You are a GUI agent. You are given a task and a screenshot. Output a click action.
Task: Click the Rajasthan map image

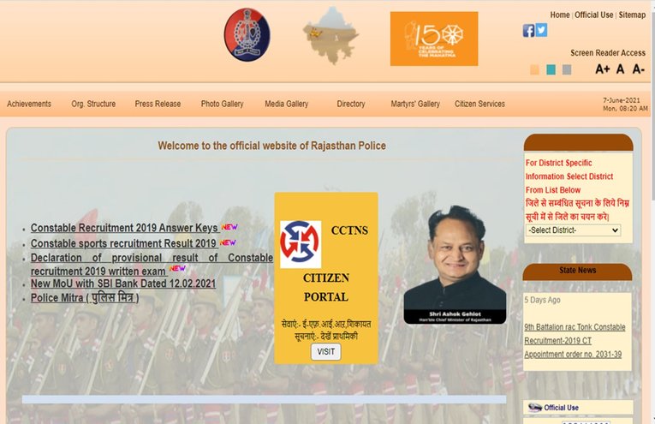click(330, 36)
